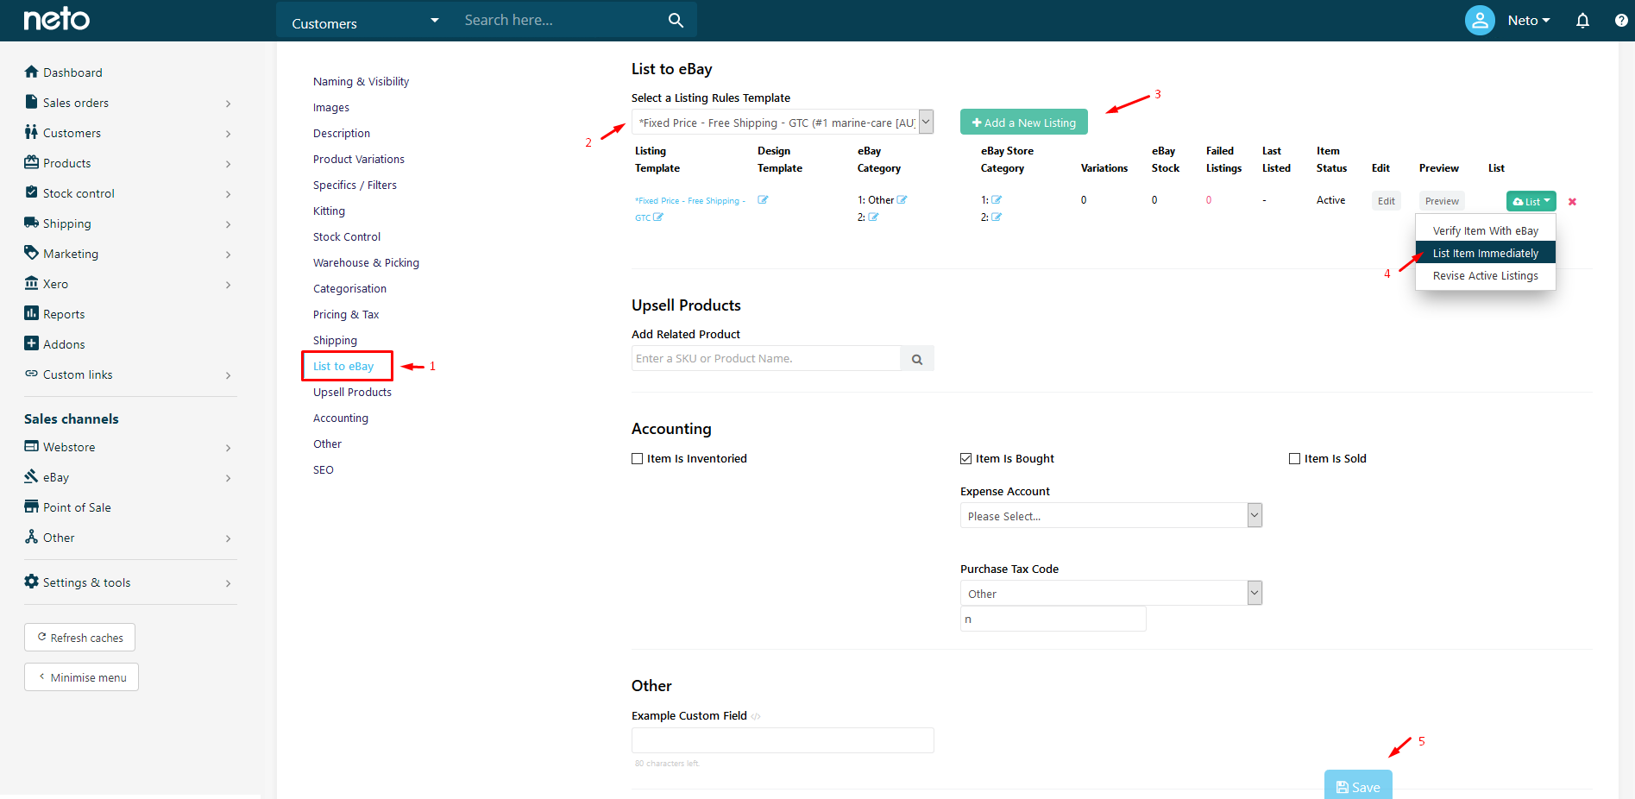Viewport: 1635px width, 799px height.
Task: Choose Verify Item With eBay
Action: (x=1485, y=230)
